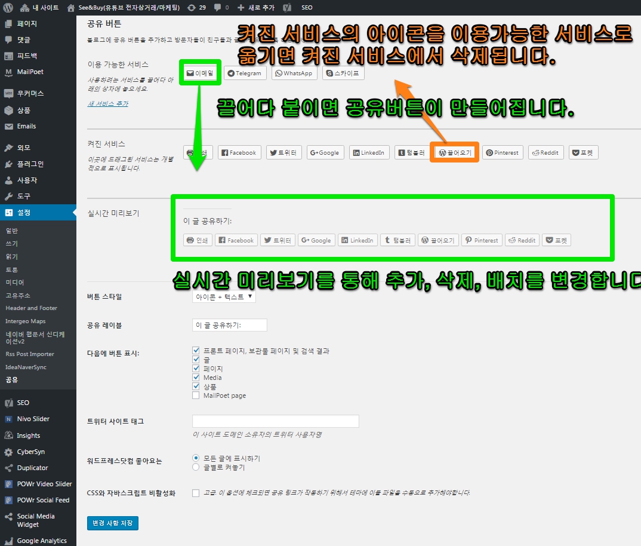Click the 새 서비스 추가 link
Screen dimensions: 641x546
[x=107, y=103]
